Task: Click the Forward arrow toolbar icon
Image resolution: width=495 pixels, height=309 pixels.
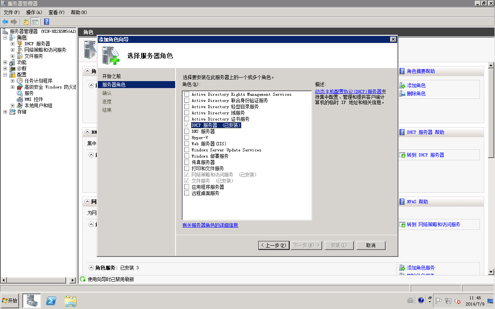Action: pyautogui.click(x=14, y=22)
